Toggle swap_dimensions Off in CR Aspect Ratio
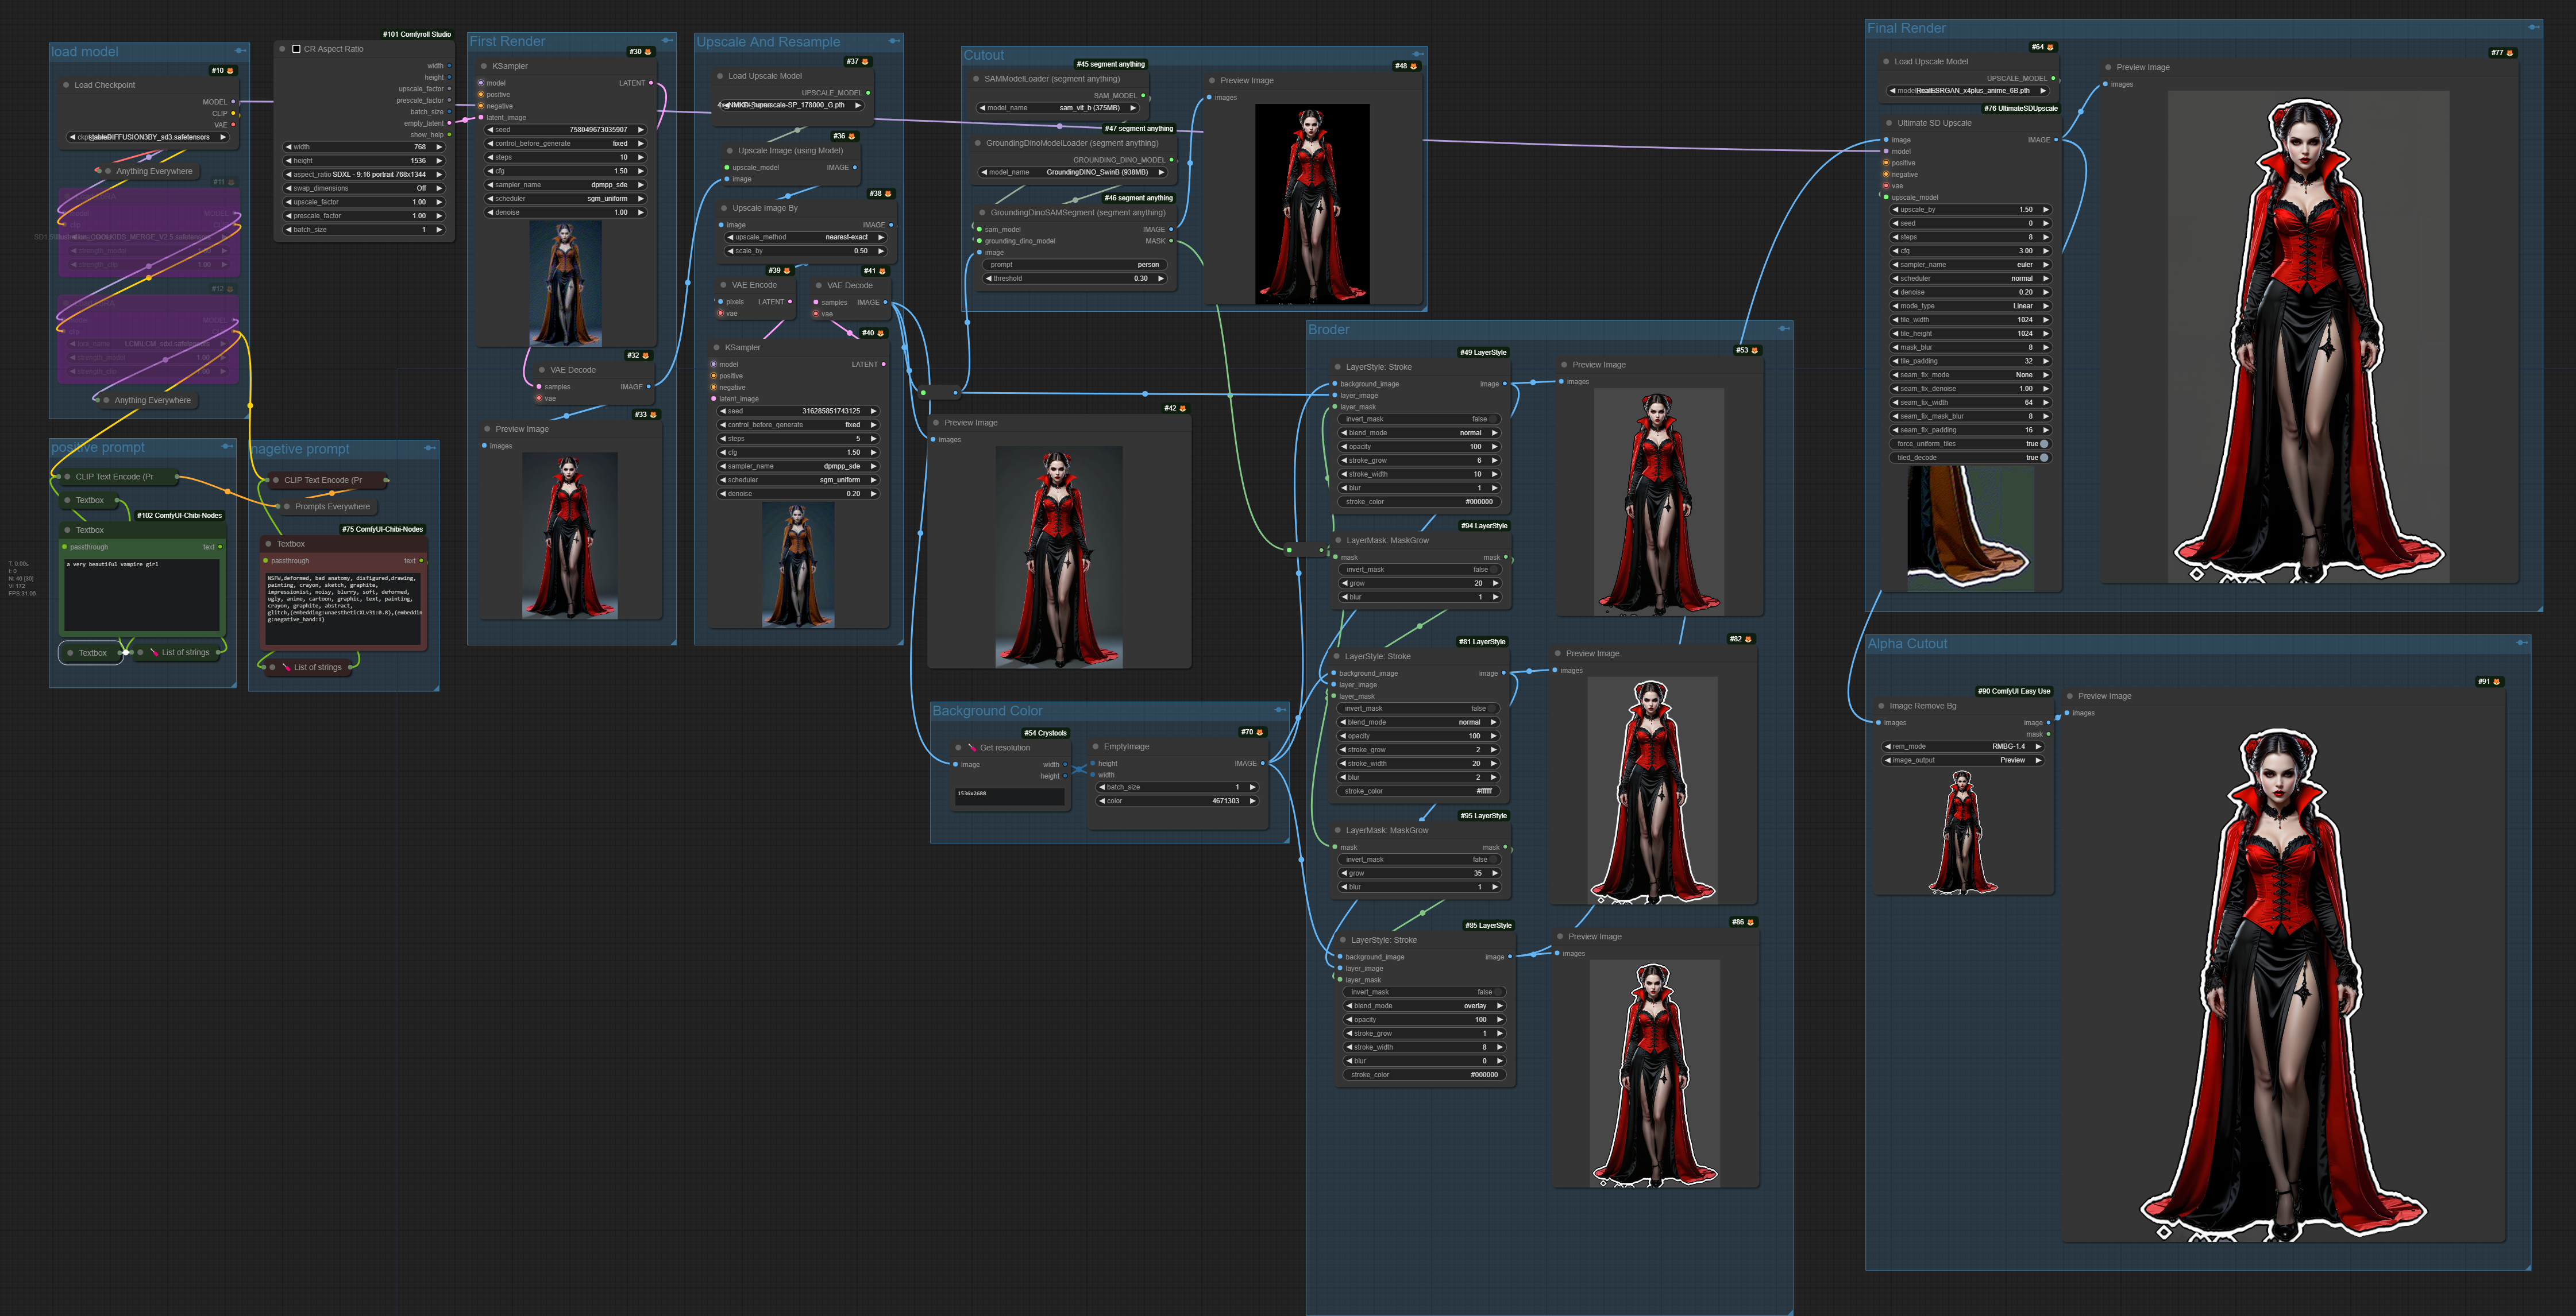The image size is (2576, 1316). 364,188
